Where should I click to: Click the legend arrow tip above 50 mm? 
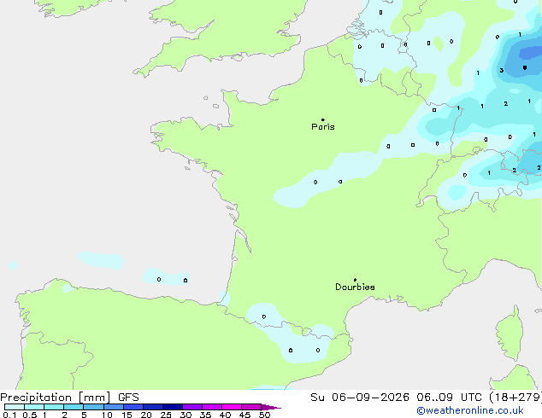pyautogui.click(x=271, y=407)
